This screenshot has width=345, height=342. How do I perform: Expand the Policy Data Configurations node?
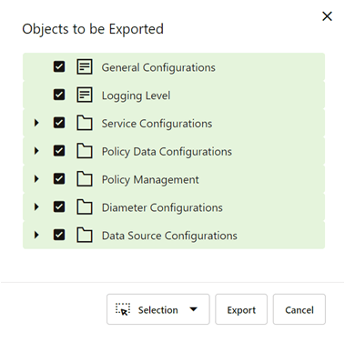(36, 151)
